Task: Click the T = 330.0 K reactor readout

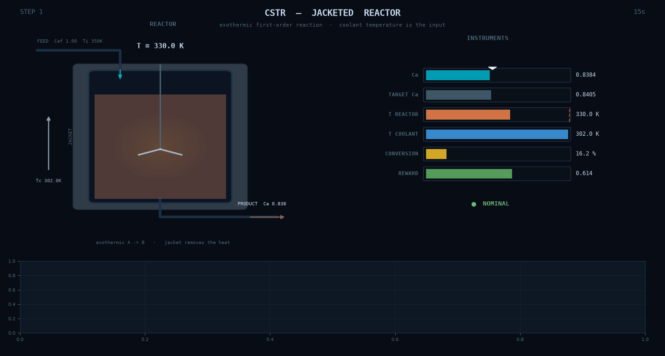Action: coord(160,46)
